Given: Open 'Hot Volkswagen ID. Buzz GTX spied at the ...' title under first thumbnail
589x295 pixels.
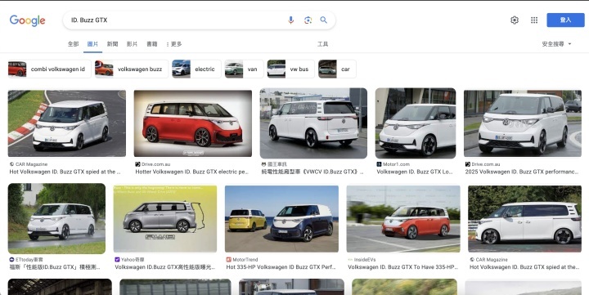Looking at the screenshot, I should [x=65, y=172].
